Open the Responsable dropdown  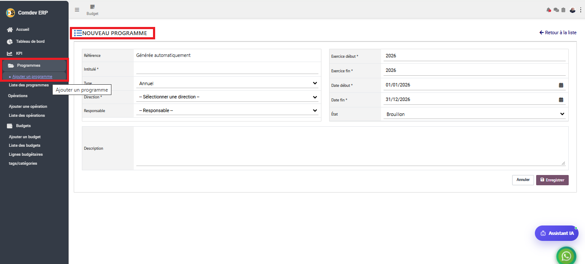227,110
